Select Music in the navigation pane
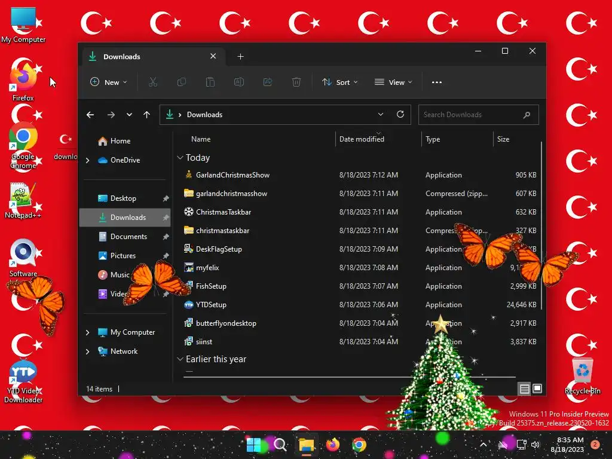The height and width of the screenshot is (459, 612). point(125,275)
